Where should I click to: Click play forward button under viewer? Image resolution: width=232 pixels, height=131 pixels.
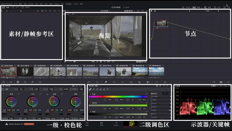105,62
